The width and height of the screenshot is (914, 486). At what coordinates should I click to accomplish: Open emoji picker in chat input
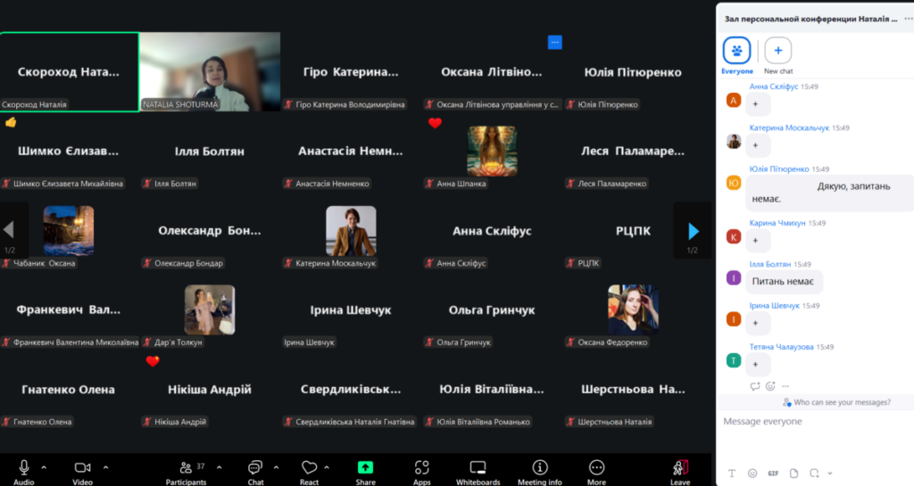752,473
